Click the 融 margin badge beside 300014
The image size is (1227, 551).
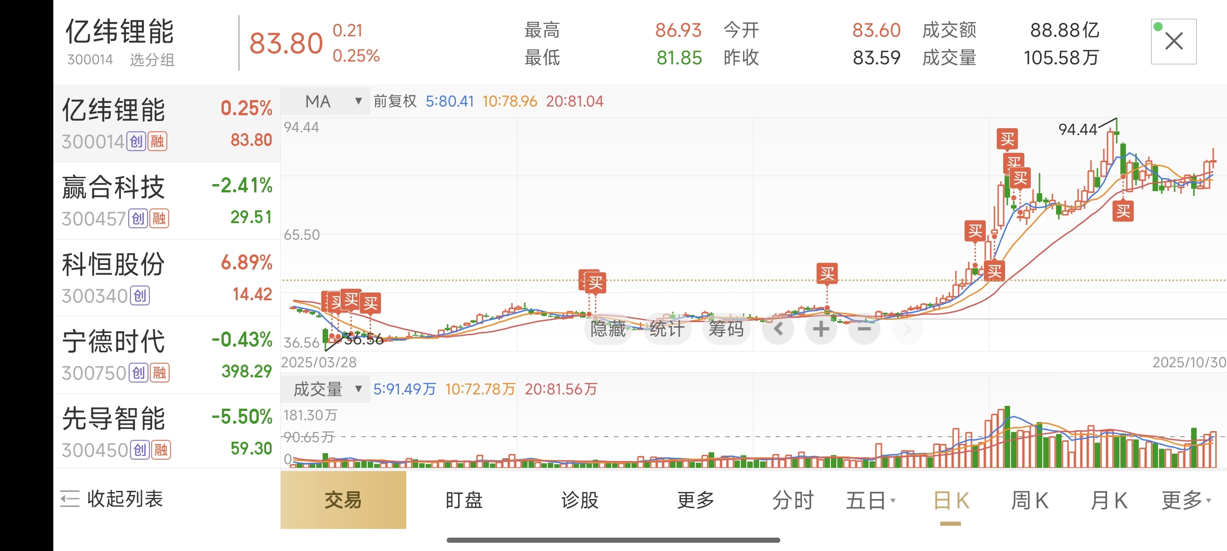click(x=157, y=141)
